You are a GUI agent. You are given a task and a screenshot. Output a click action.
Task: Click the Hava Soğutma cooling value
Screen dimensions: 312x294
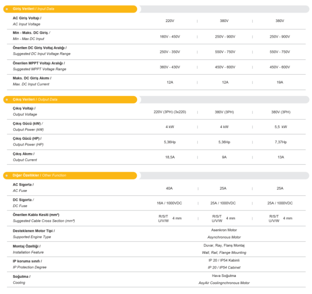224,276
